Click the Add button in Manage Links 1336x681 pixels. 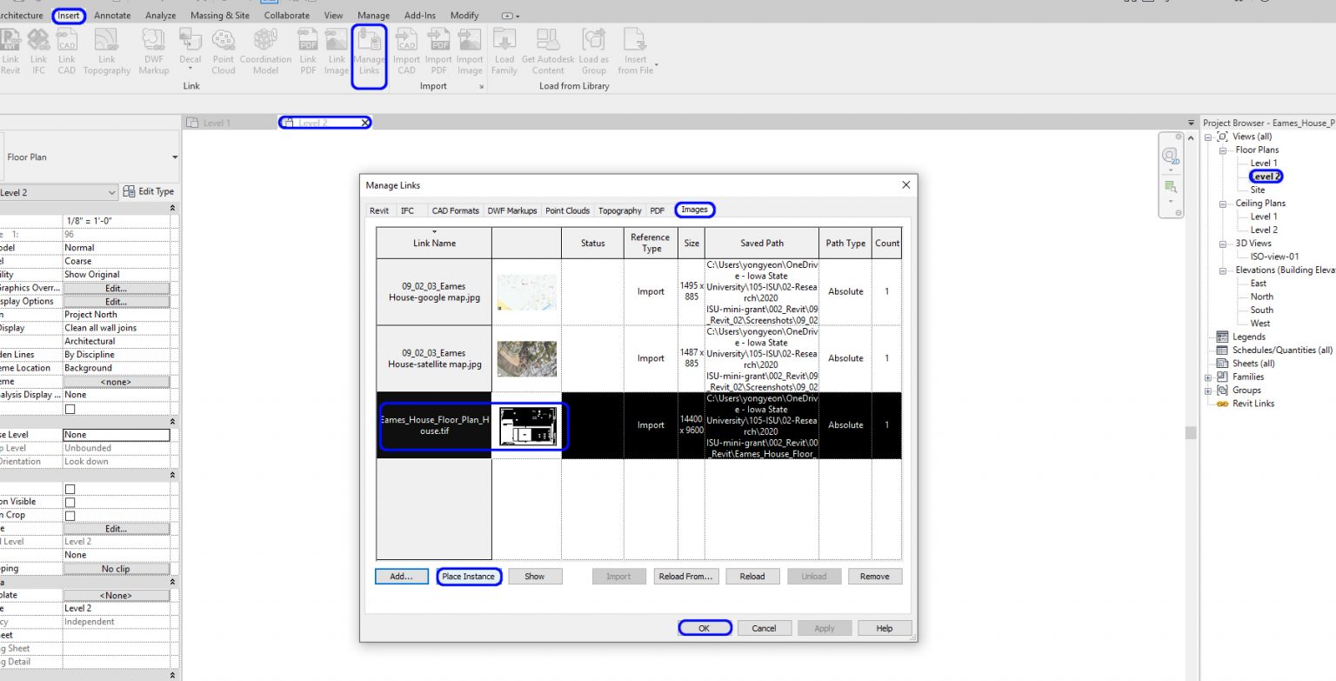pos(401,576)
